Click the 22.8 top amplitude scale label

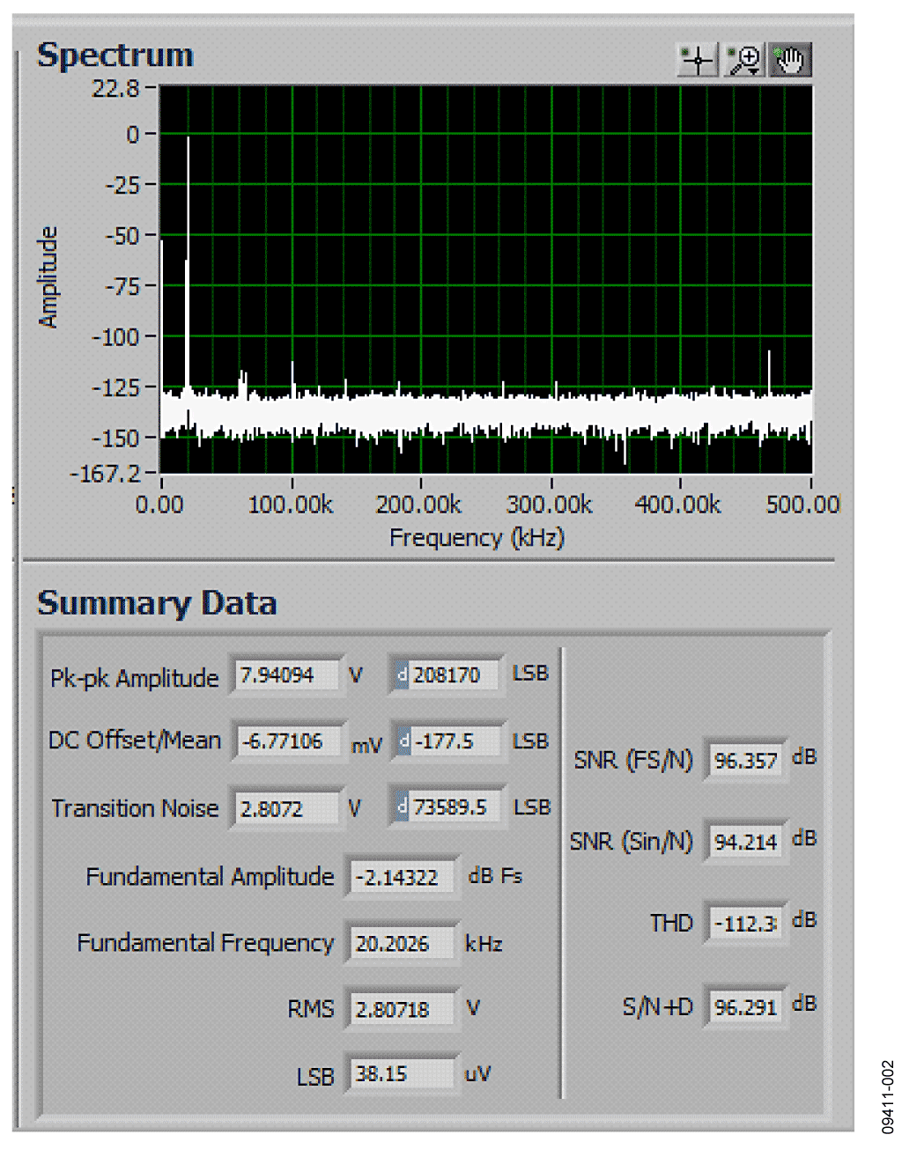click(116, 88)
